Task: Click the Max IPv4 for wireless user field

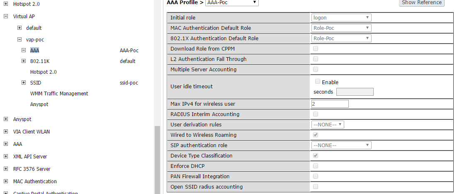Action: click(x=330, y=104)
